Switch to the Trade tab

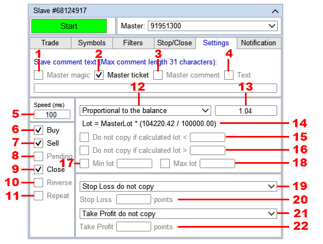tap(50, 43)
